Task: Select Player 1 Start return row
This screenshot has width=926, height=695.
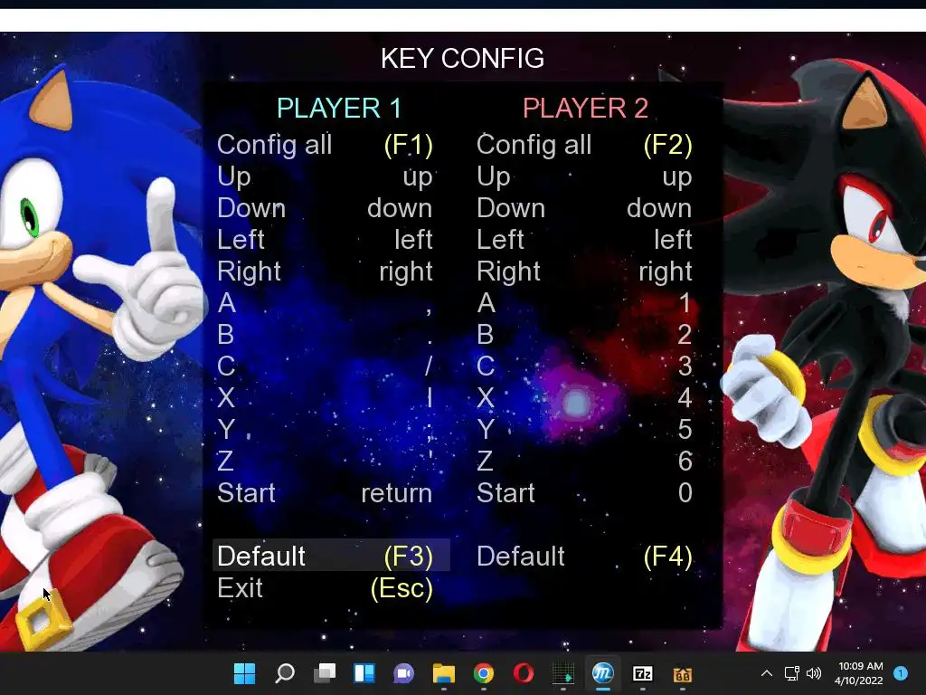Action: tap(325, 493)
